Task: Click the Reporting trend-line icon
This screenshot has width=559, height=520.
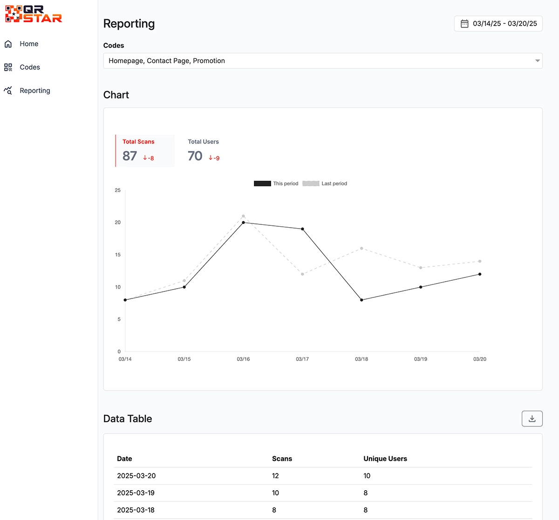Action: pos(8,90)
